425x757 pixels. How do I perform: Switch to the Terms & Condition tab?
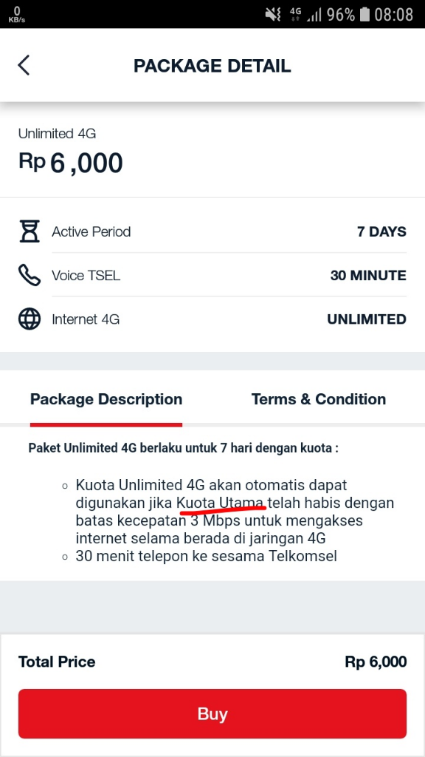(318, 399)
